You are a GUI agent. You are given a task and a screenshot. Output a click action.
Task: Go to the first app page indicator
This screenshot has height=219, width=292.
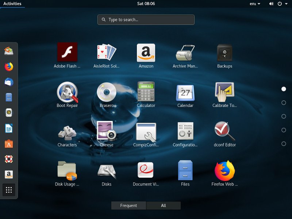point(284,89)
